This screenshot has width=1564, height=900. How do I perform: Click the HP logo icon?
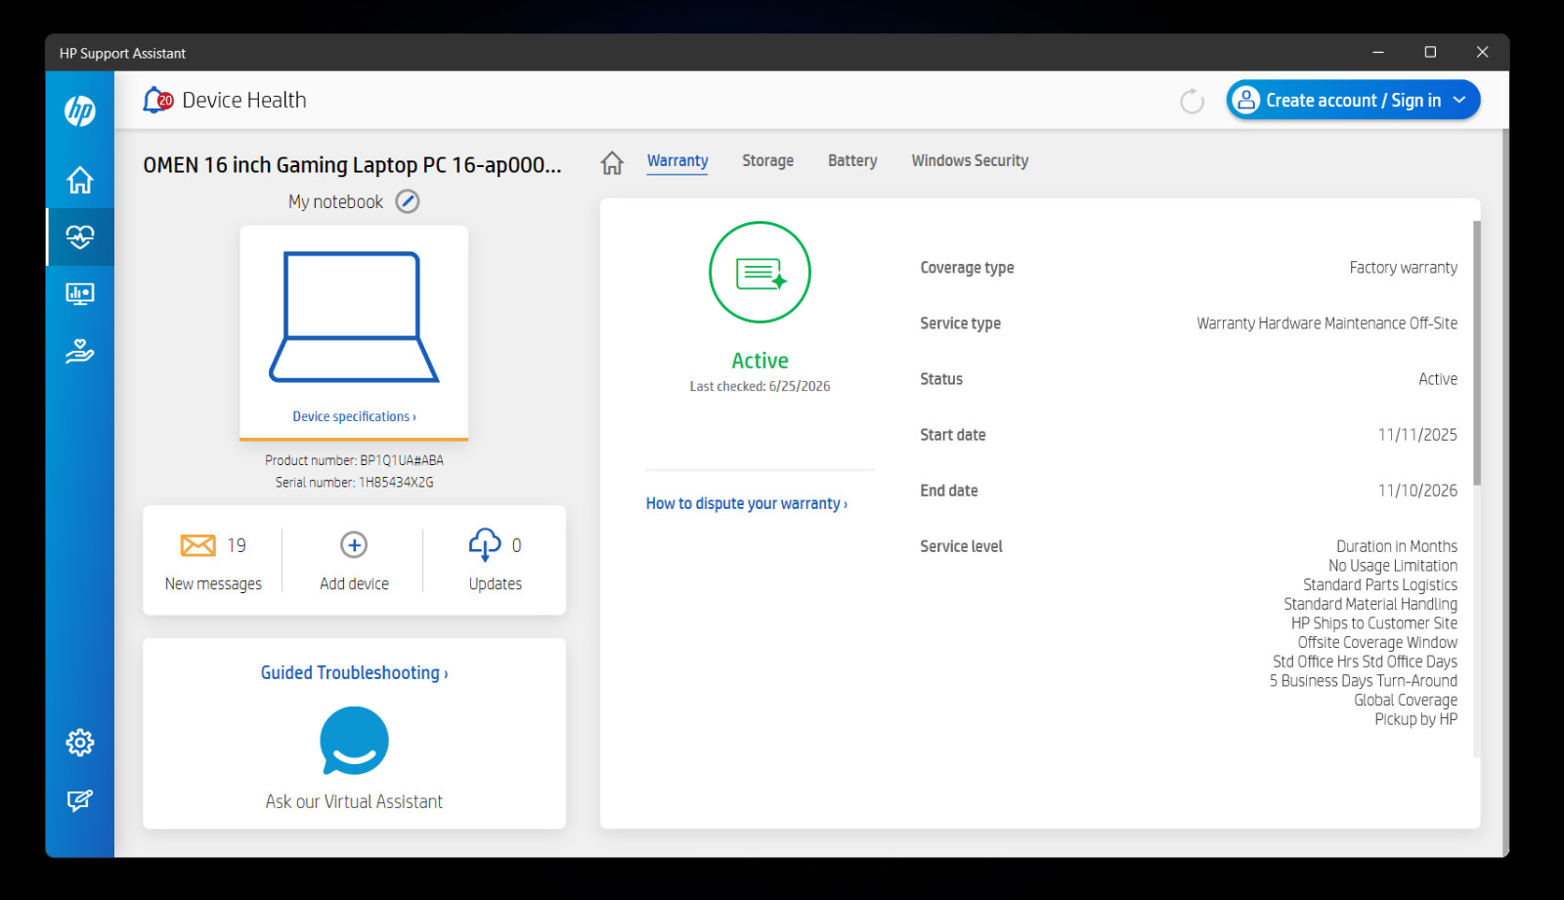click(x=80, y=111)
